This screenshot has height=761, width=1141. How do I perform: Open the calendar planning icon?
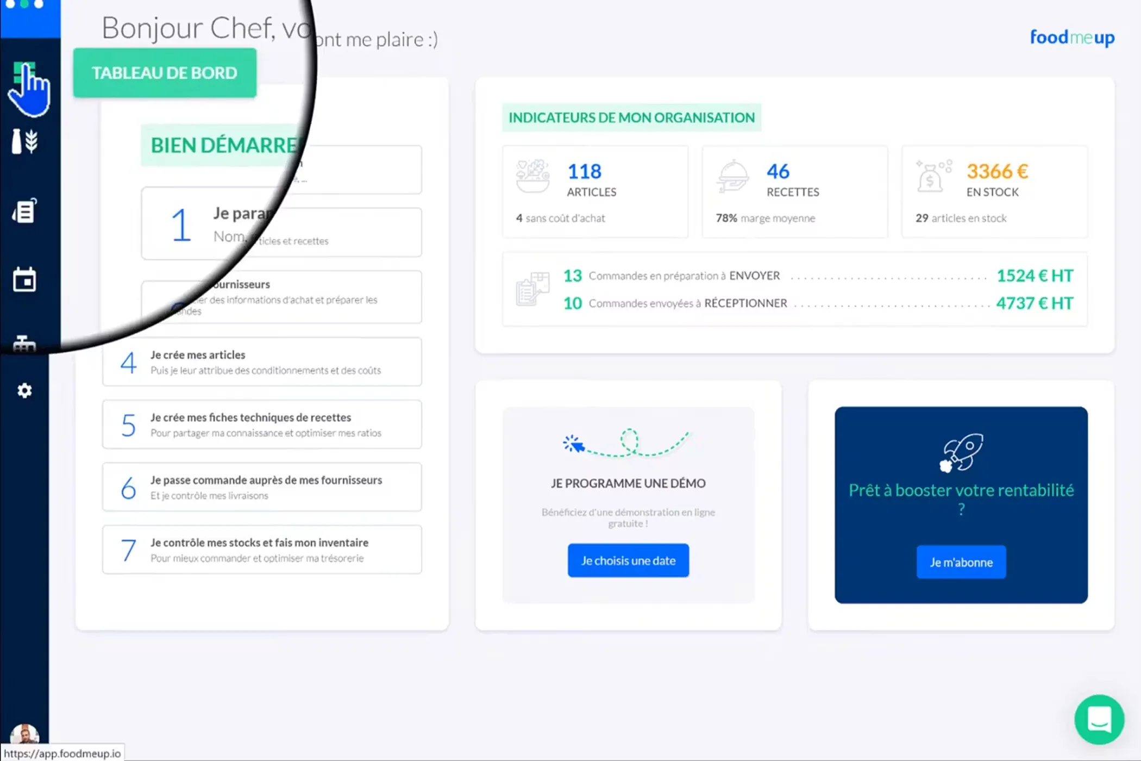(x=24, y=280)
